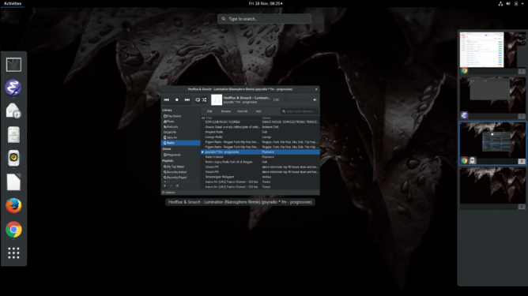Open My Top Rated playlist

point(181,167)
